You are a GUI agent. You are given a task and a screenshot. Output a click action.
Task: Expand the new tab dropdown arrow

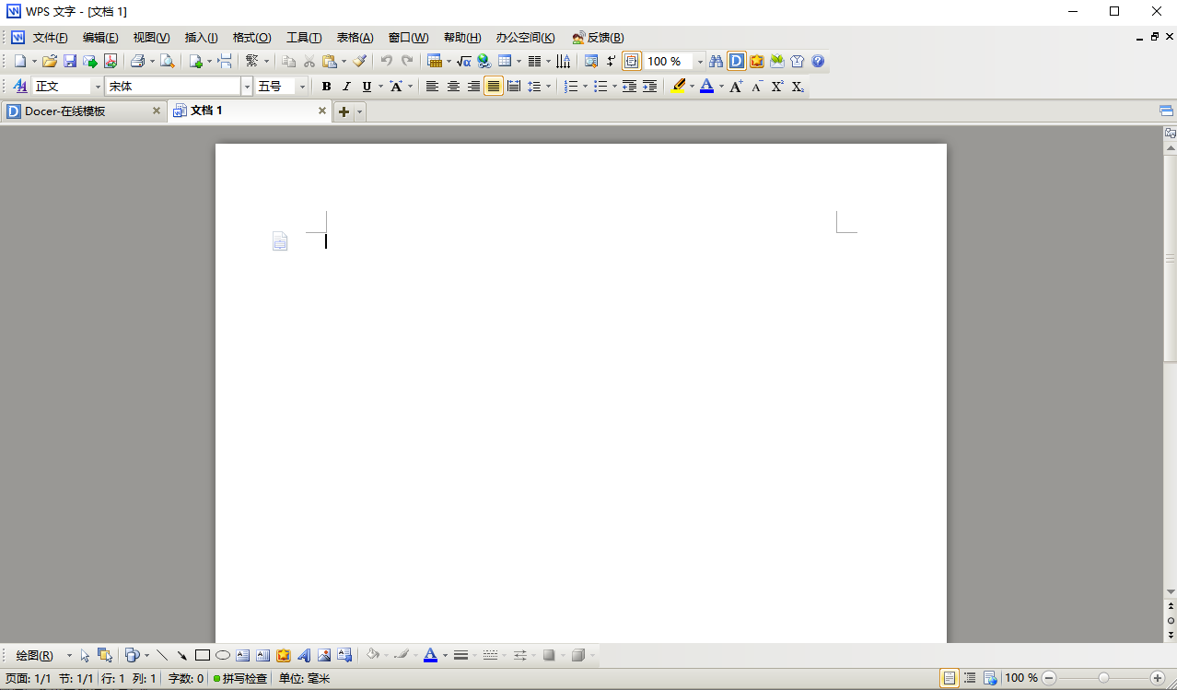tap(360, 111)
